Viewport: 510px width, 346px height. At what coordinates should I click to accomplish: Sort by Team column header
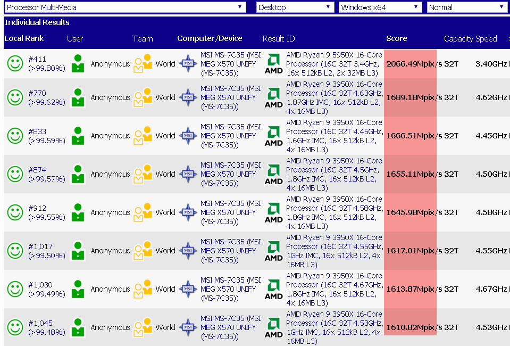[x=143, y=39]
